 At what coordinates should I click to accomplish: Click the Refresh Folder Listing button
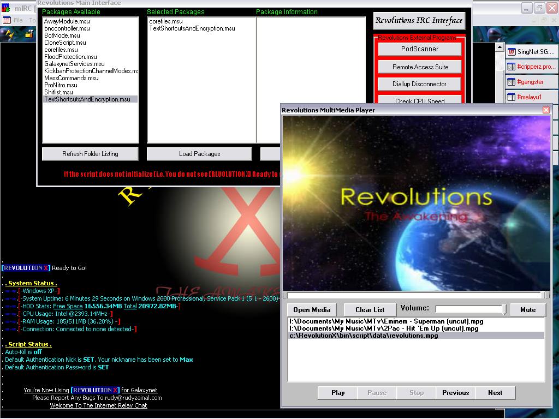[x=90, y=154]
